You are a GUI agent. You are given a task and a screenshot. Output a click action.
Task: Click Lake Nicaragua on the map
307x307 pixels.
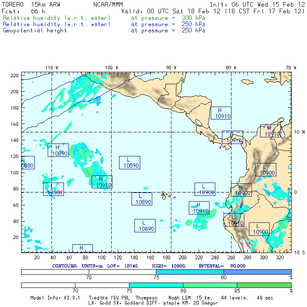pyautogui.click(x=198, y=122)
